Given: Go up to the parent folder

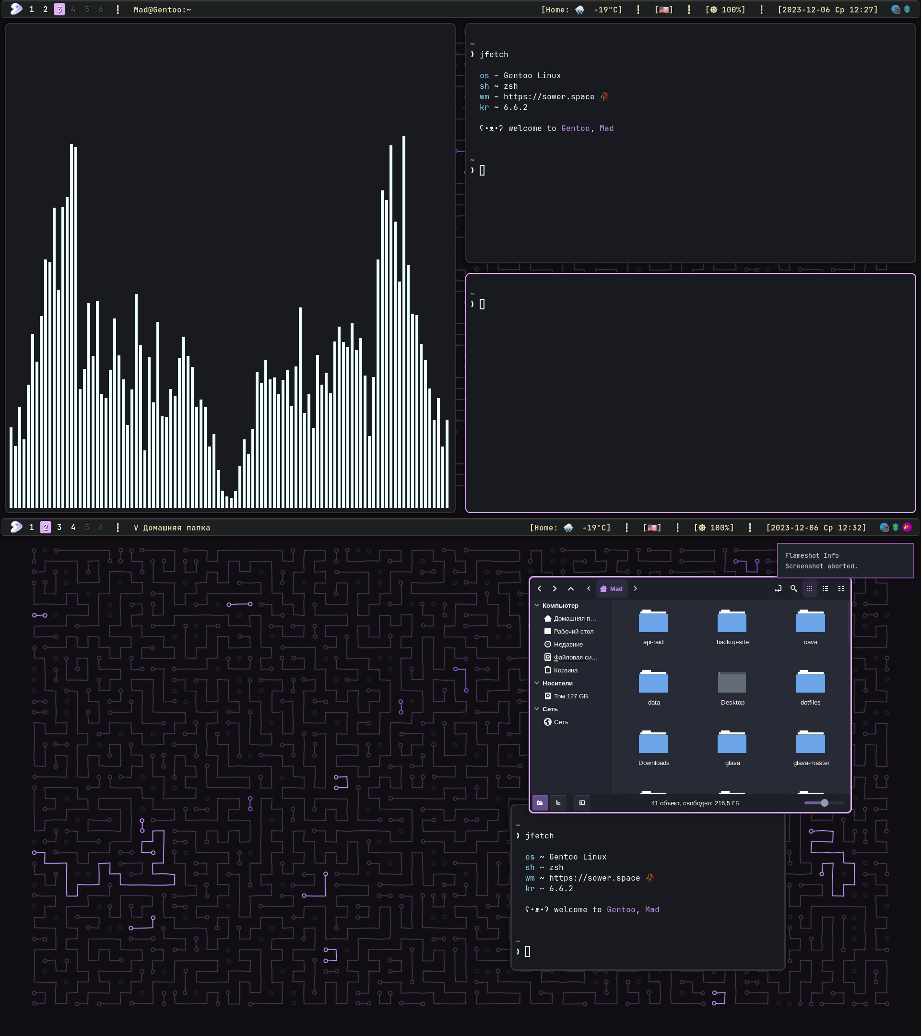Looking at the screenshot, I should pos(571,589).
